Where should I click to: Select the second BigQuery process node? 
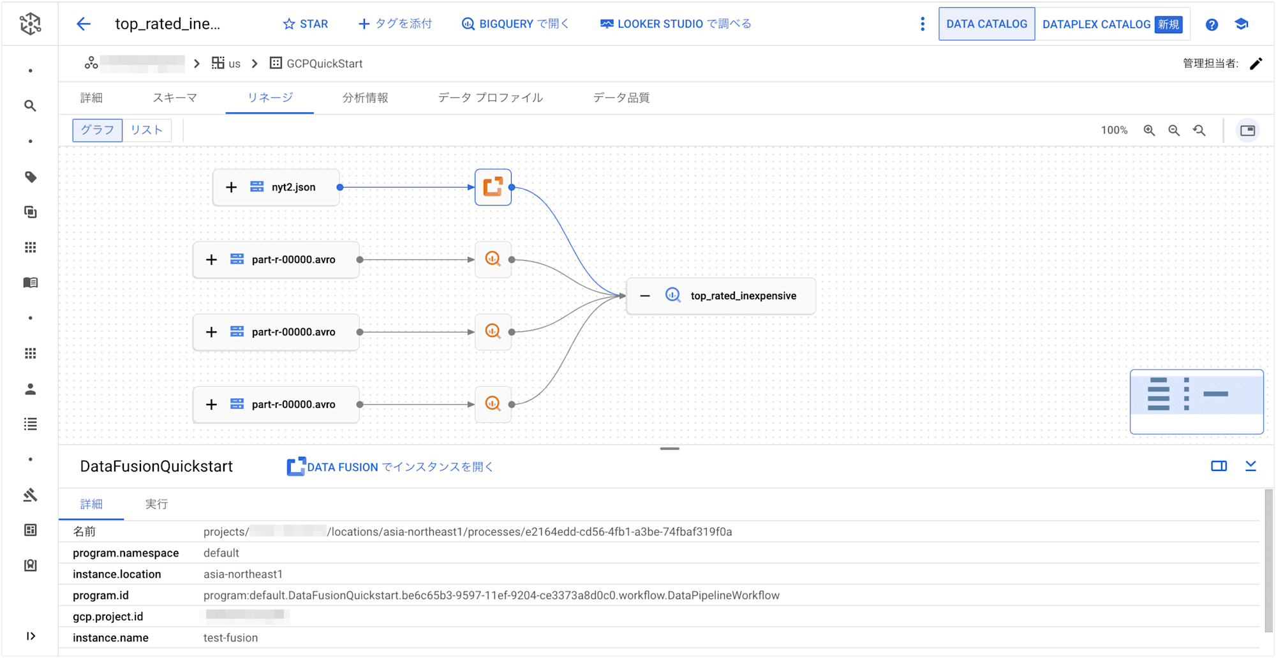point(493,332)
